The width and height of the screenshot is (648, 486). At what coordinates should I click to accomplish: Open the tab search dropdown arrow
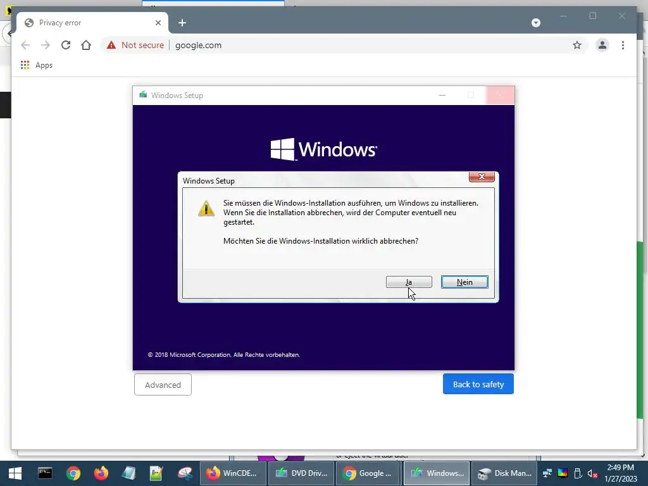point(536,23)
